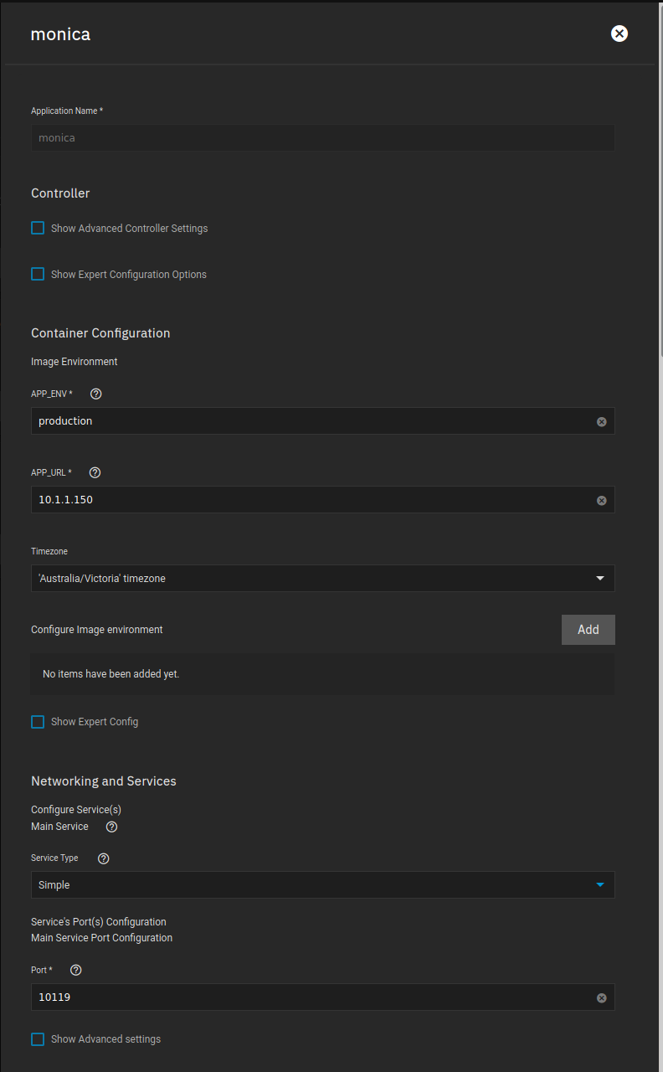Screen dimensions: 663x1072
Task: Clear the APP_URL 10.1.1.150 value
Action: [x=601, y=500]
